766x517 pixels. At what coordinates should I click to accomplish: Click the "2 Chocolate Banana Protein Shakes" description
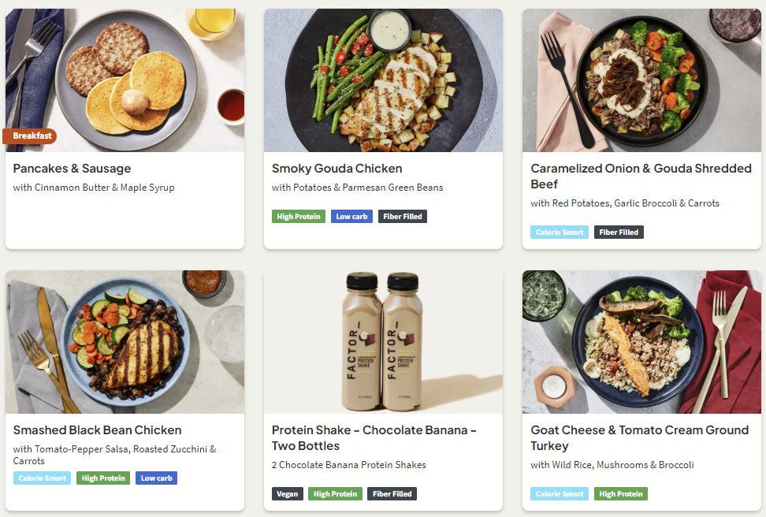(x=349, y=465)
